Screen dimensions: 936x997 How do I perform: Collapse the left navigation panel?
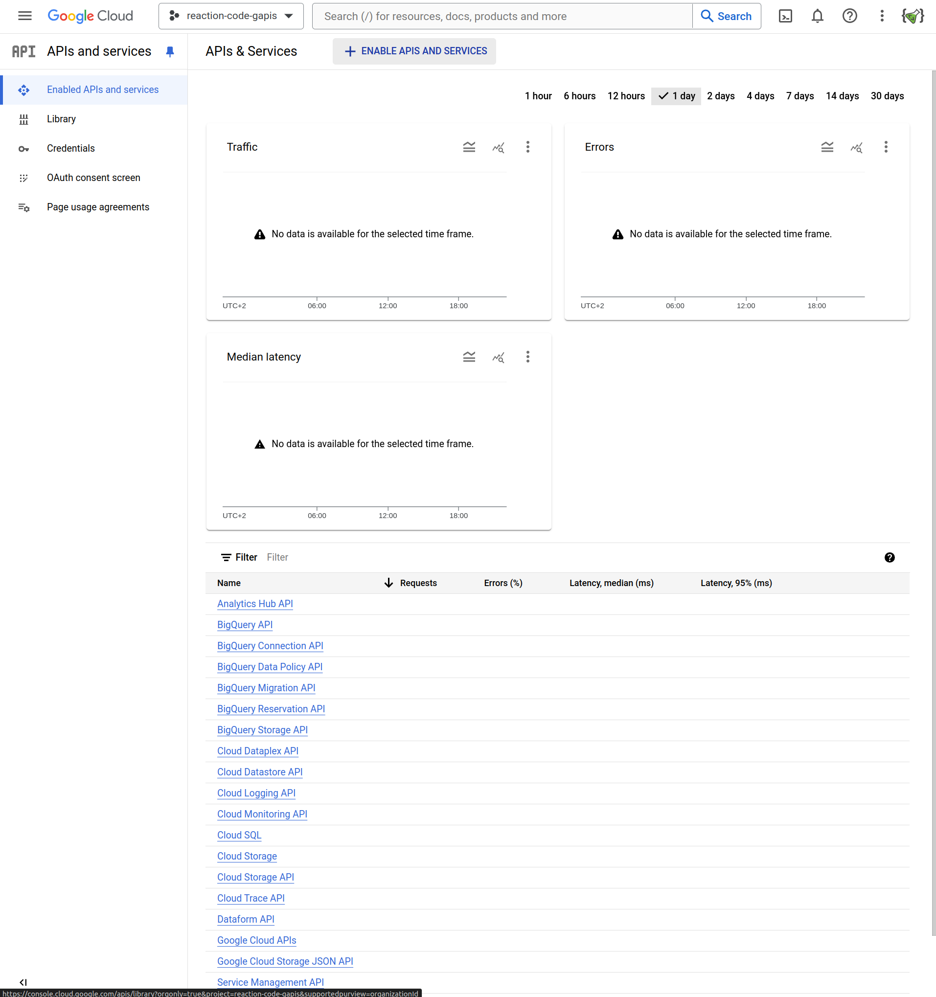tap(23, 981)
